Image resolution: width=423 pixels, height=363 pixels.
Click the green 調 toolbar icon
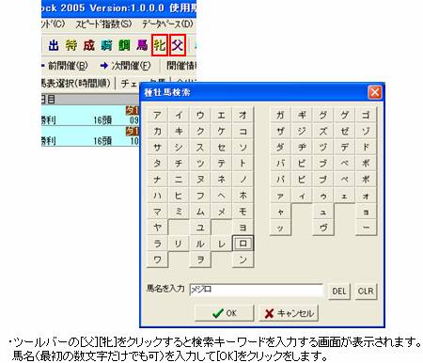pyautogui.click(x=124, y=46)
